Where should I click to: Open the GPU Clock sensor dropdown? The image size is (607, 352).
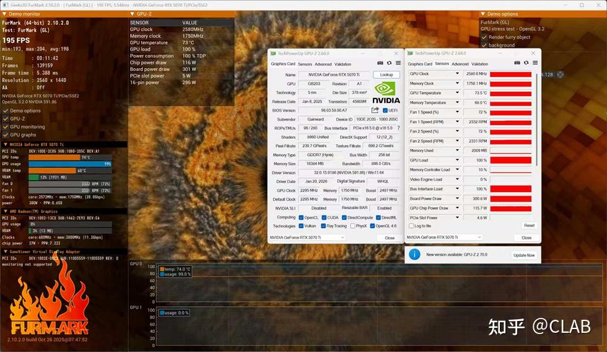tap(457, 74)
